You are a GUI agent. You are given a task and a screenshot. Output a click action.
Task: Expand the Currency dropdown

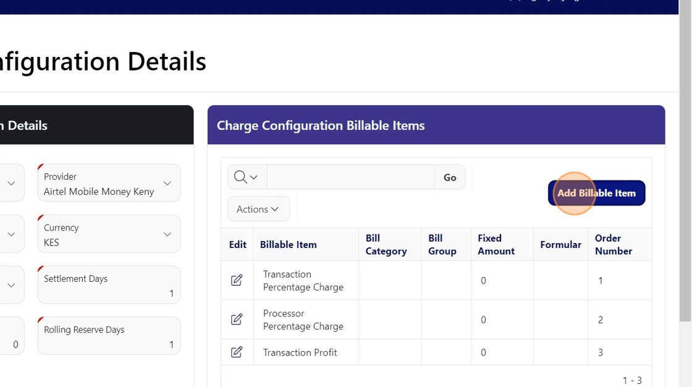(167, 234)
